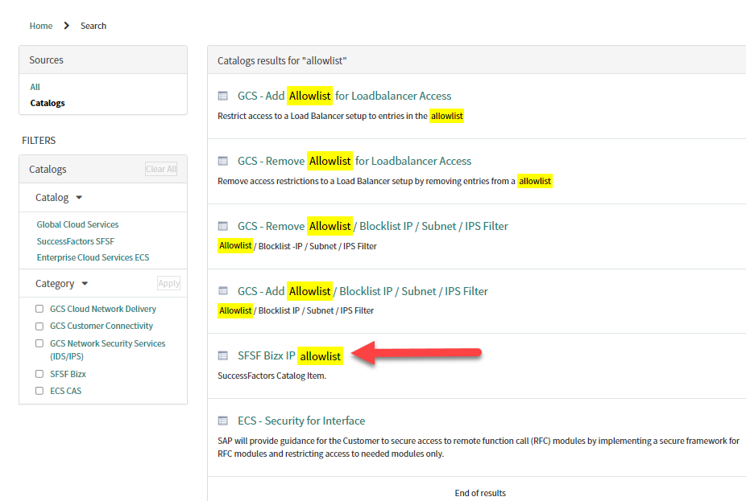Click the breadcrumb chevron after Home
Screen dimensions: 746x501
click(x=66, y=26)
